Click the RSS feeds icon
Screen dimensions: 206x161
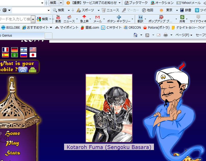point(147,35)
